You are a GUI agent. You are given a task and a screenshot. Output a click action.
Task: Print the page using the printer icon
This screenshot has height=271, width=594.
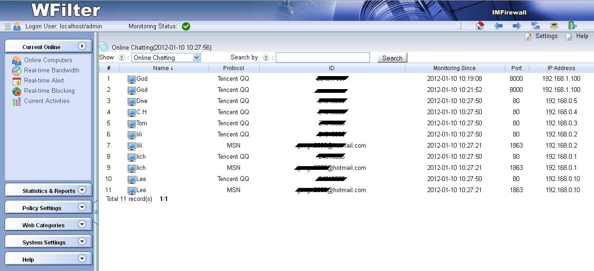pos(554,26)
